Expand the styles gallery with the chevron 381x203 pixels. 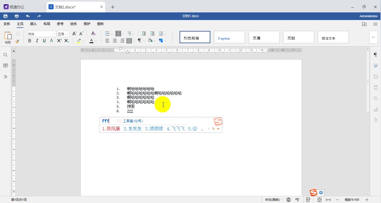[373, 37]
